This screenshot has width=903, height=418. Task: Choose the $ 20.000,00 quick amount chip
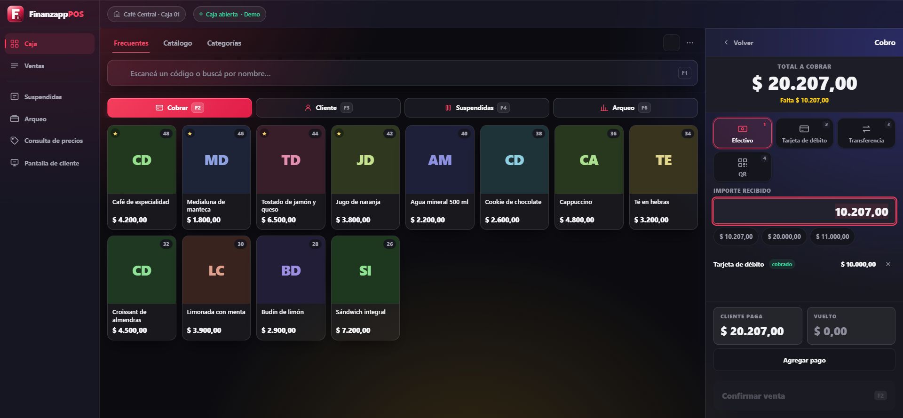784,237
